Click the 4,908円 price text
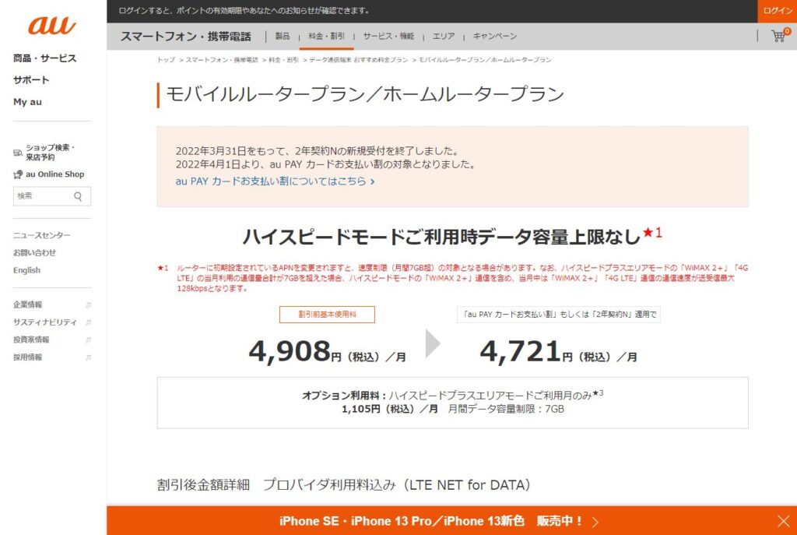 click(x=327, y=351)
